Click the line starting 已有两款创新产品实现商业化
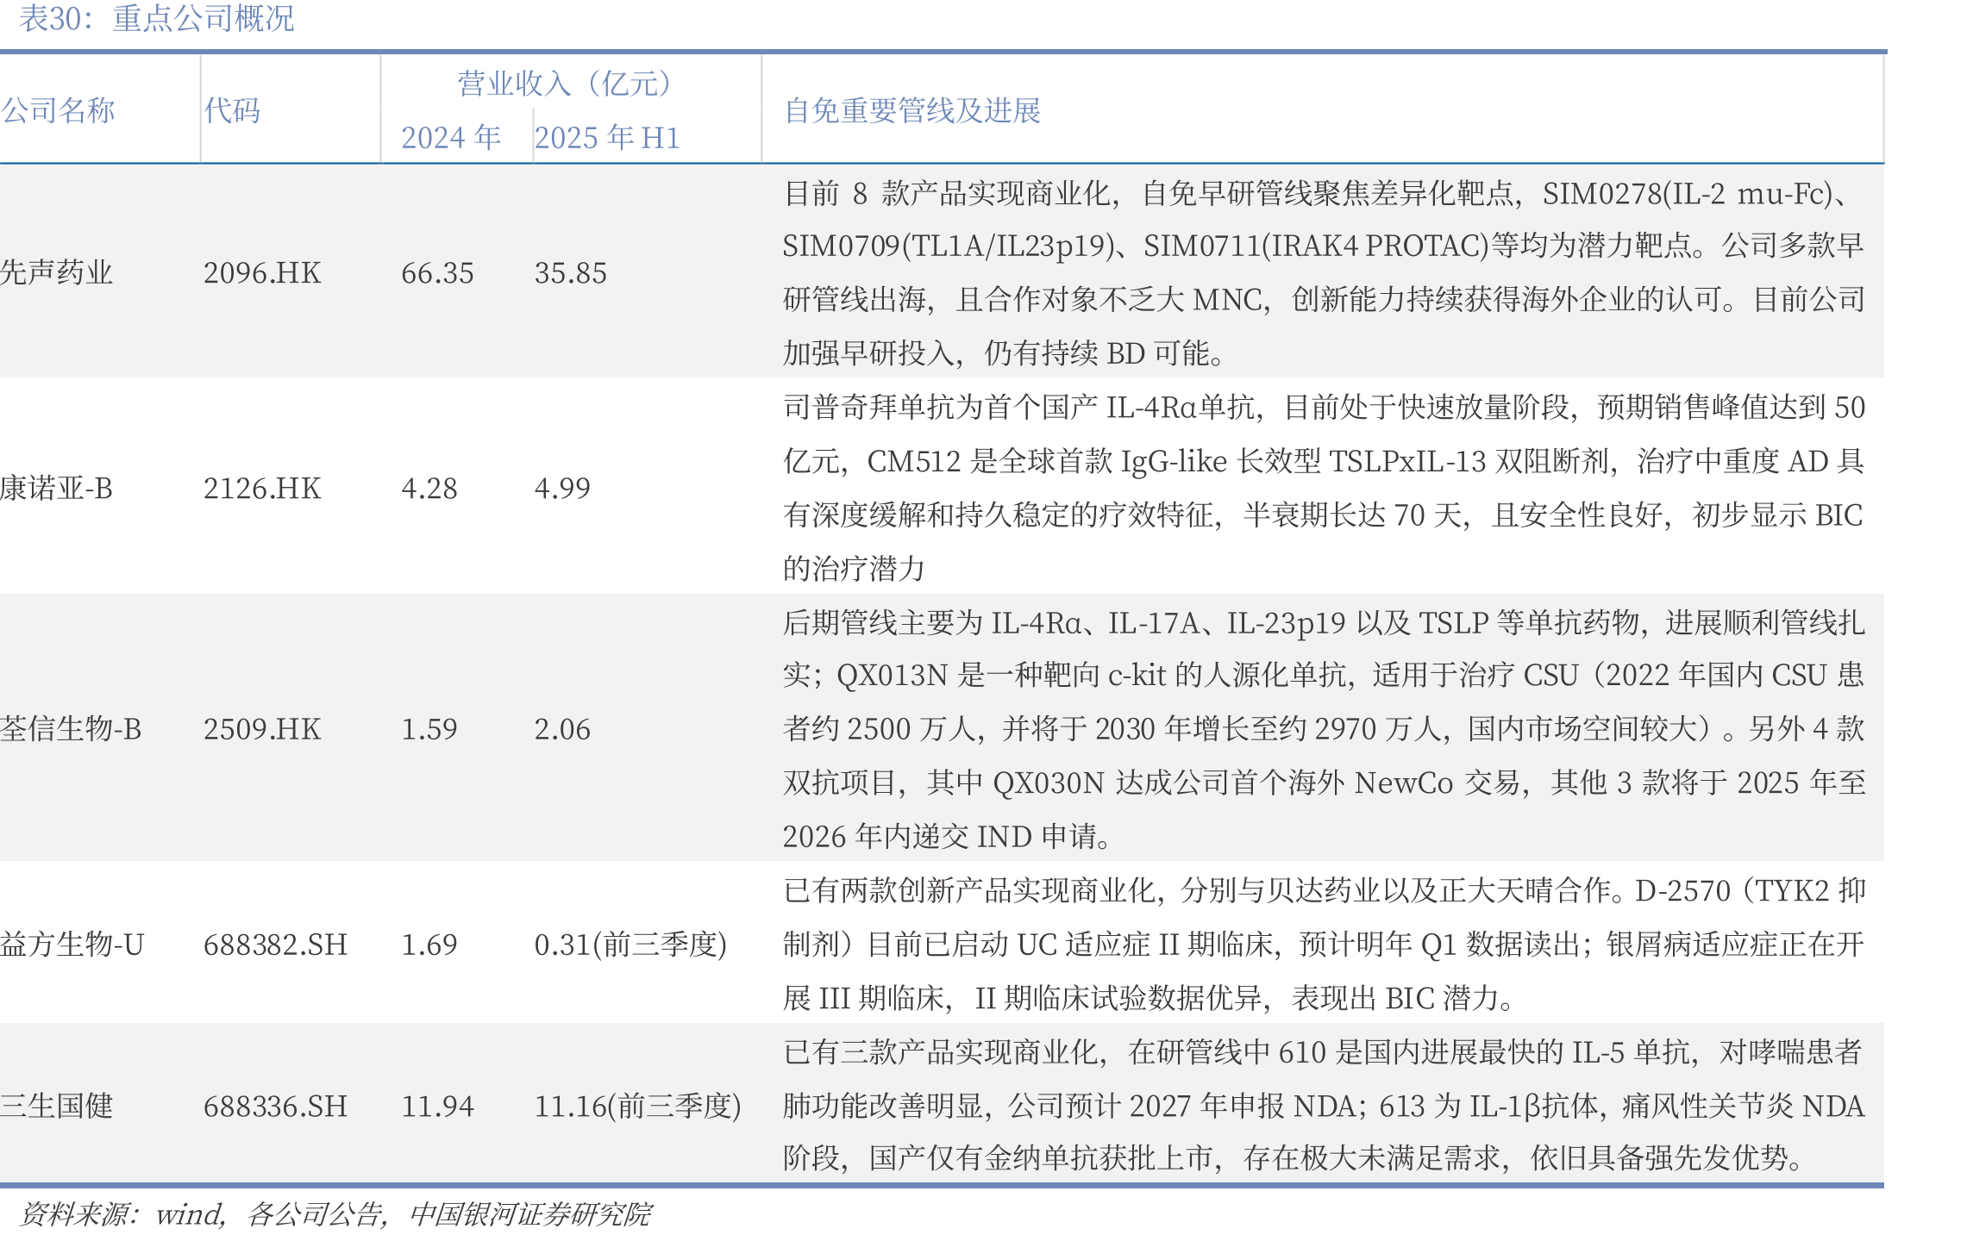This screenshot has height=1241, width=1967. [1324, 890]
